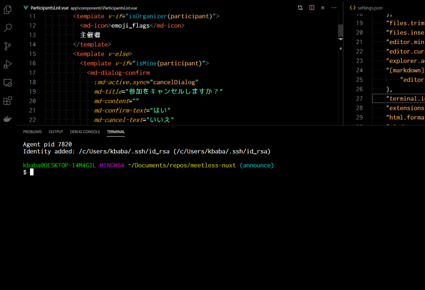
Task: Click the cancelDialog value on line 18
Action: 174,82
